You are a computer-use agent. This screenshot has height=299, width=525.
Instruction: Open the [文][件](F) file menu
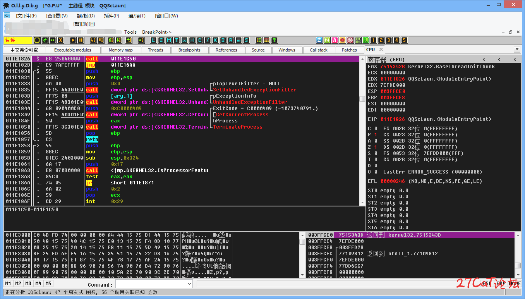pyautogui.click(x=26, y=16)
